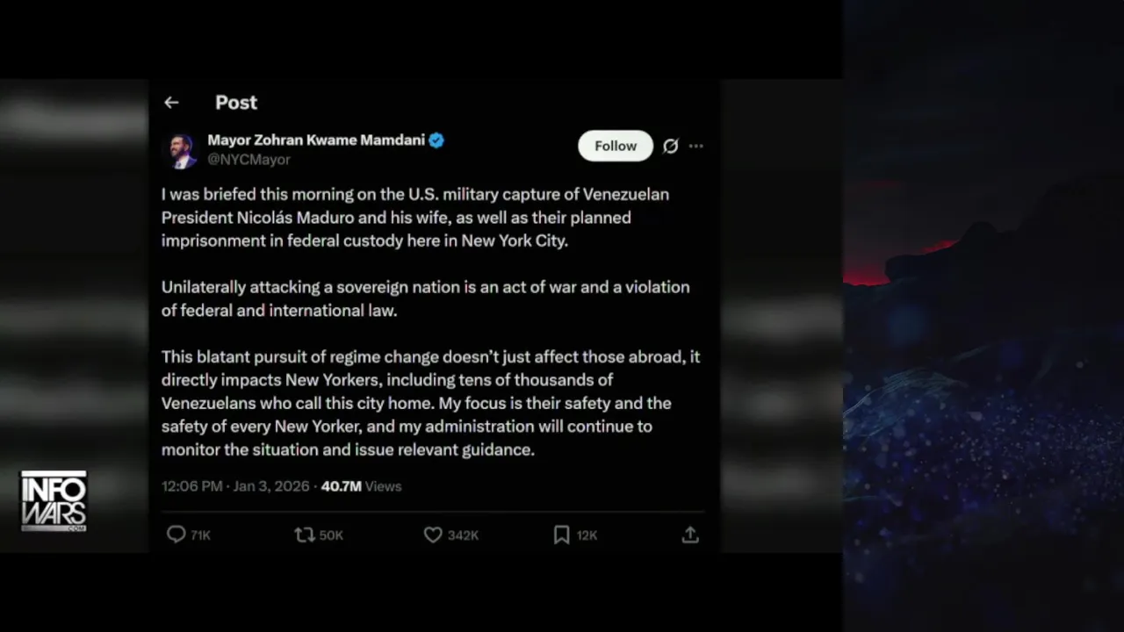Image resolution: width=1124 pixels, height=632 pixels.
Task: Click the paragraph starting "Unilaterally attacking"
Action: (425, 298)
